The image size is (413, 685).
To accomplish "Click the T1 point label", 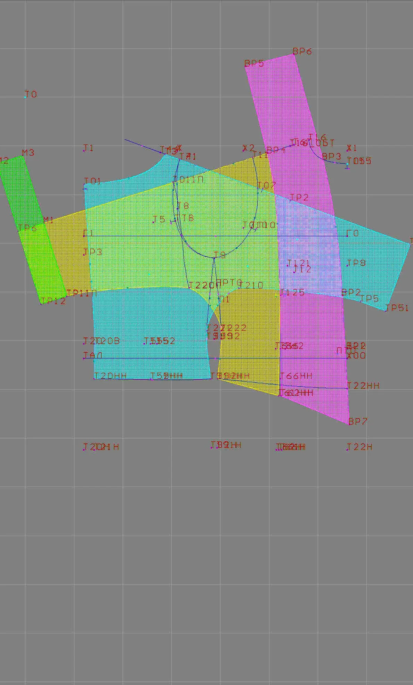I will 89,148.
